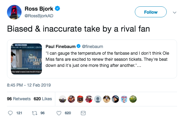Open Paul Finebaum Show video thumbnail

26,59
